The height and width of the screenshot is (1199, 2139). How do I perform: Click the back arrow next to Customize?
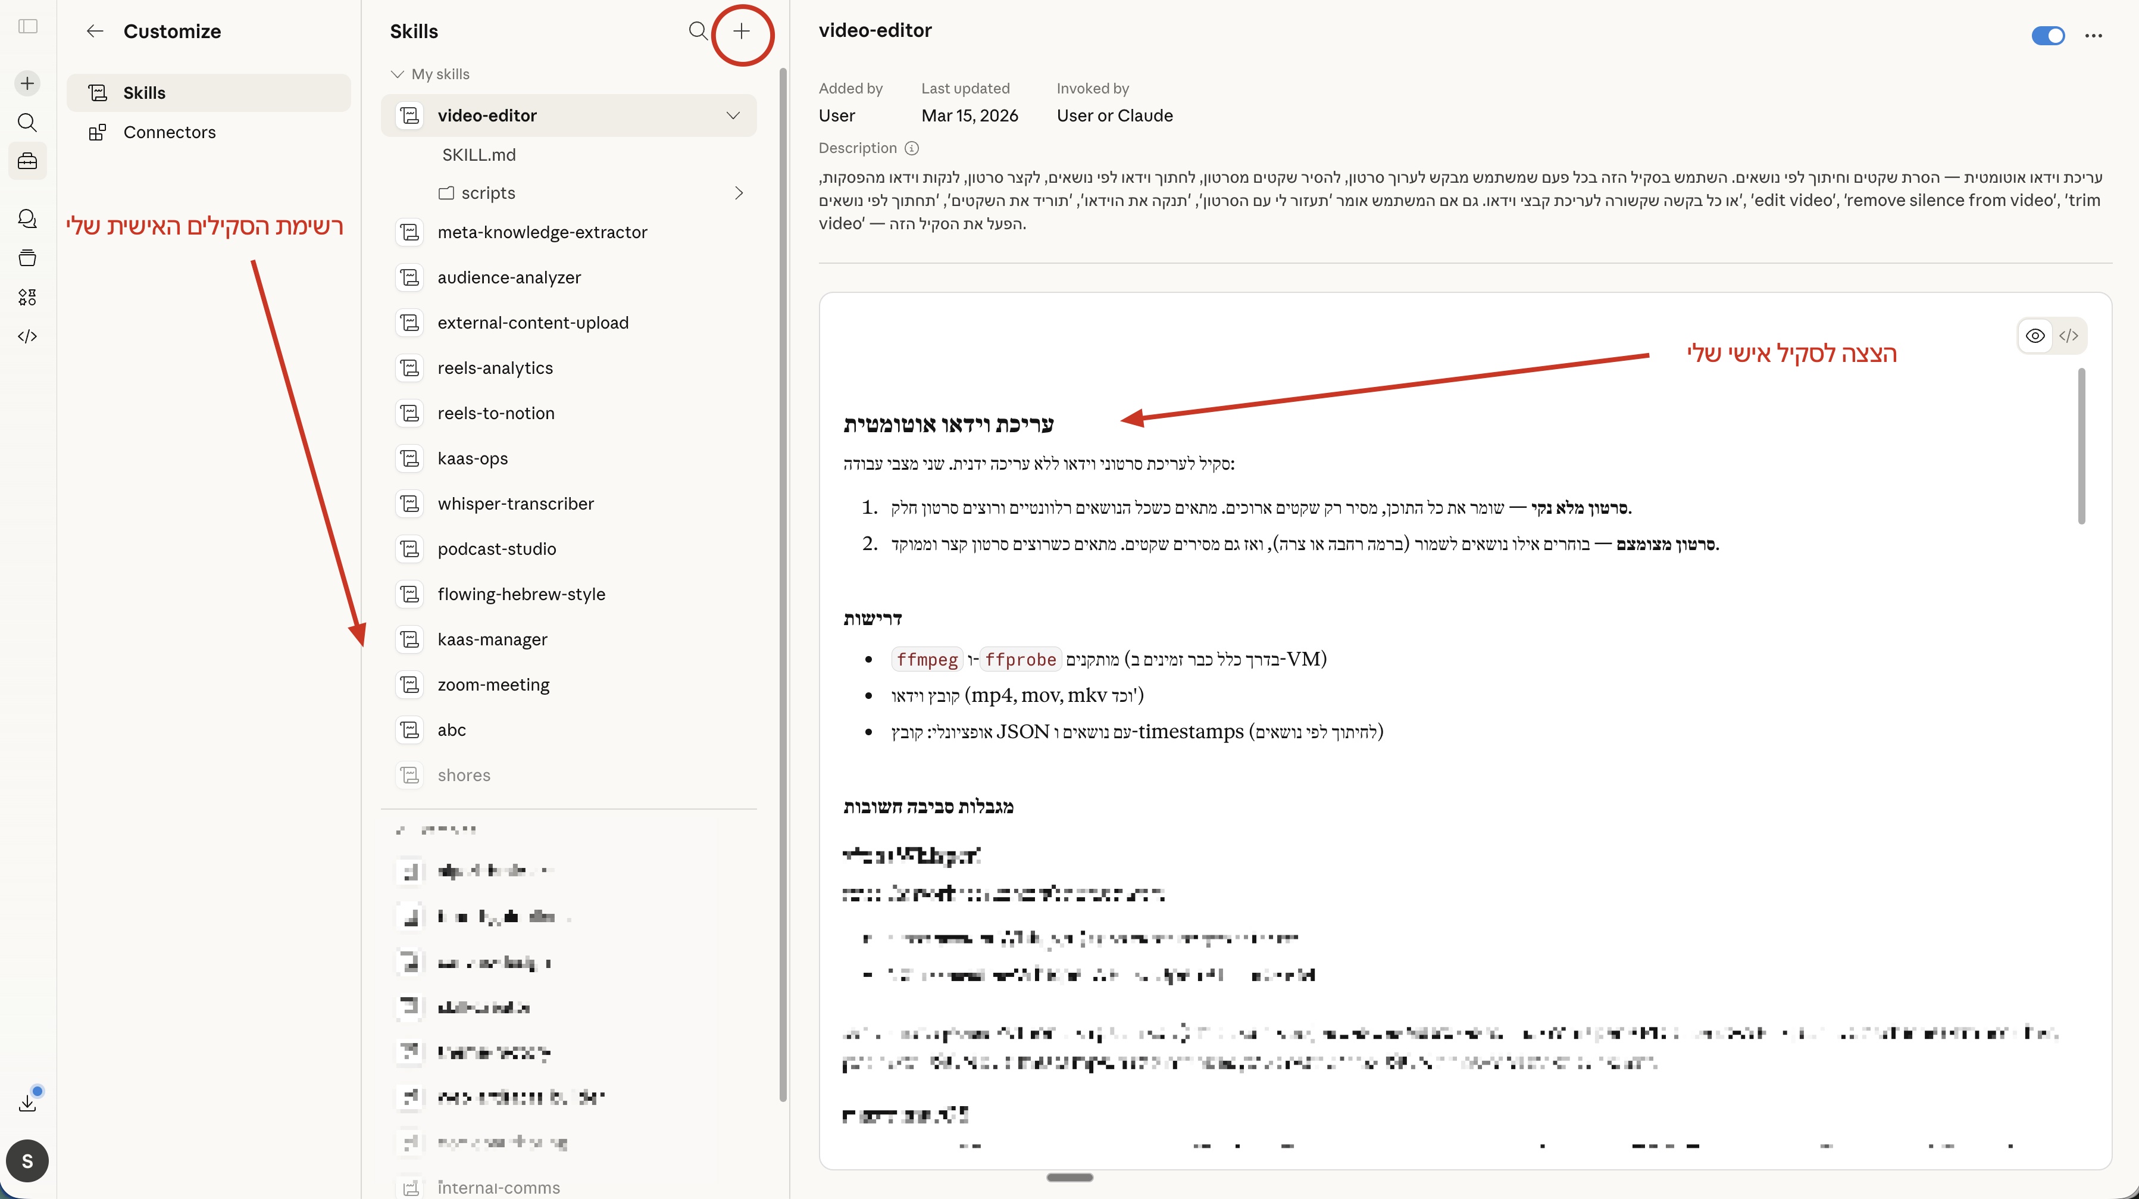tap(95, 32)
